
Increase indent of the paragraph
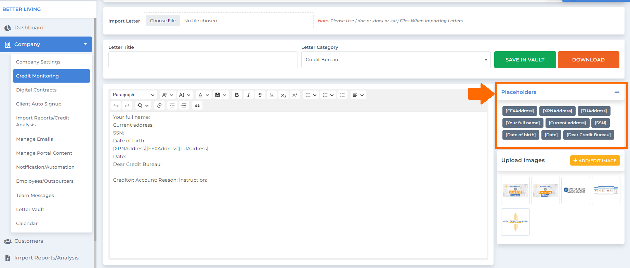click(x=184, y=105)
